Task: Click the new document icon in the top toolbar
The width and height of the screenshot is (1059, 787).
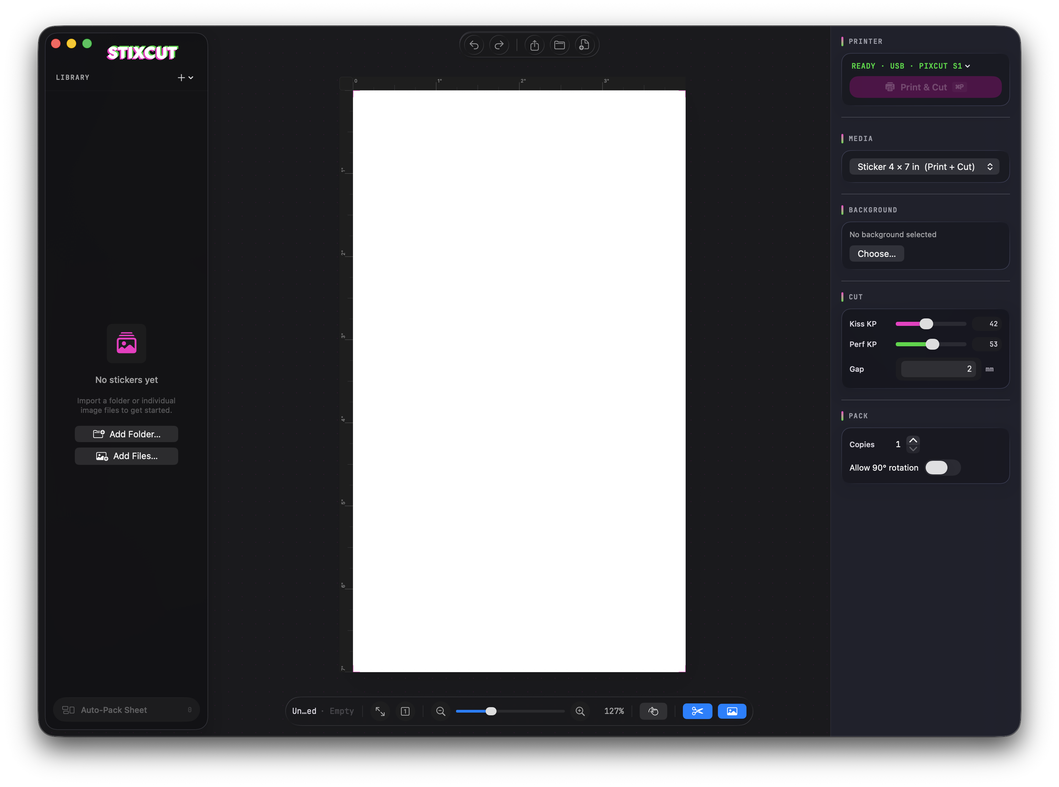Action: tap(585, 44)
